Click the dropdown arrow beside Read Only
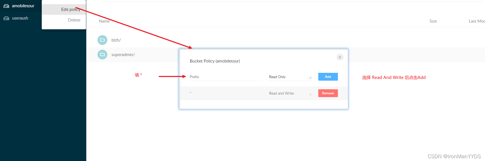Image resolution: width=485 pixels, height=161 pixels. (x=310, y=78)
